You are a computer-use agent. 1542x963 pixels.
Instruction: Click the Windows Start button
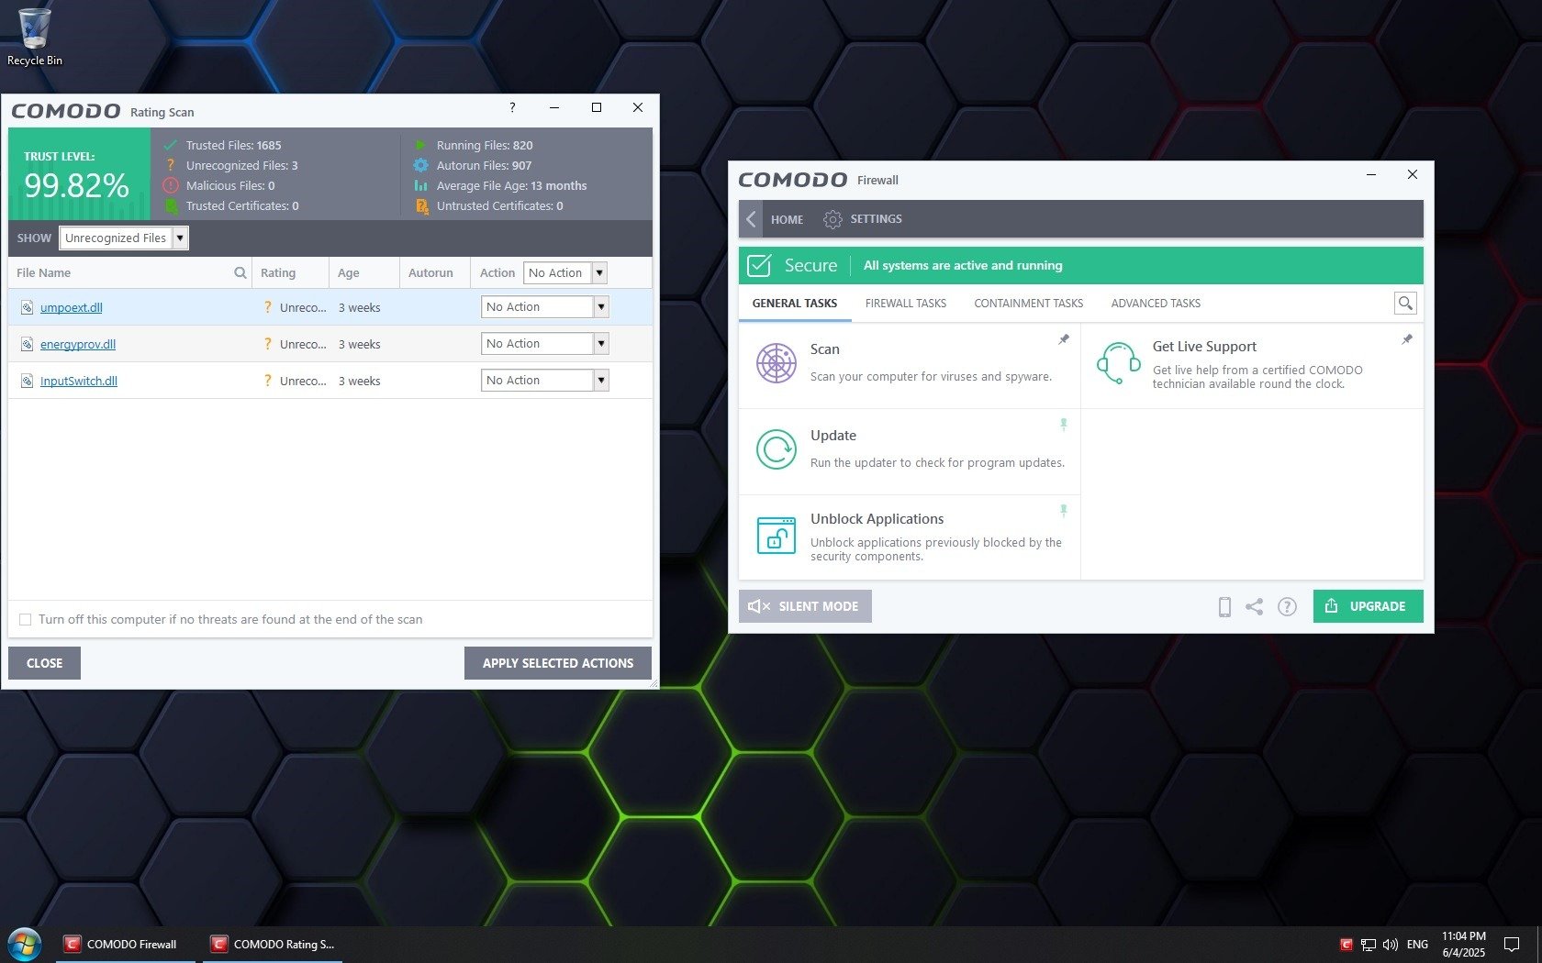pyautogui.click(x=25, y=944)
